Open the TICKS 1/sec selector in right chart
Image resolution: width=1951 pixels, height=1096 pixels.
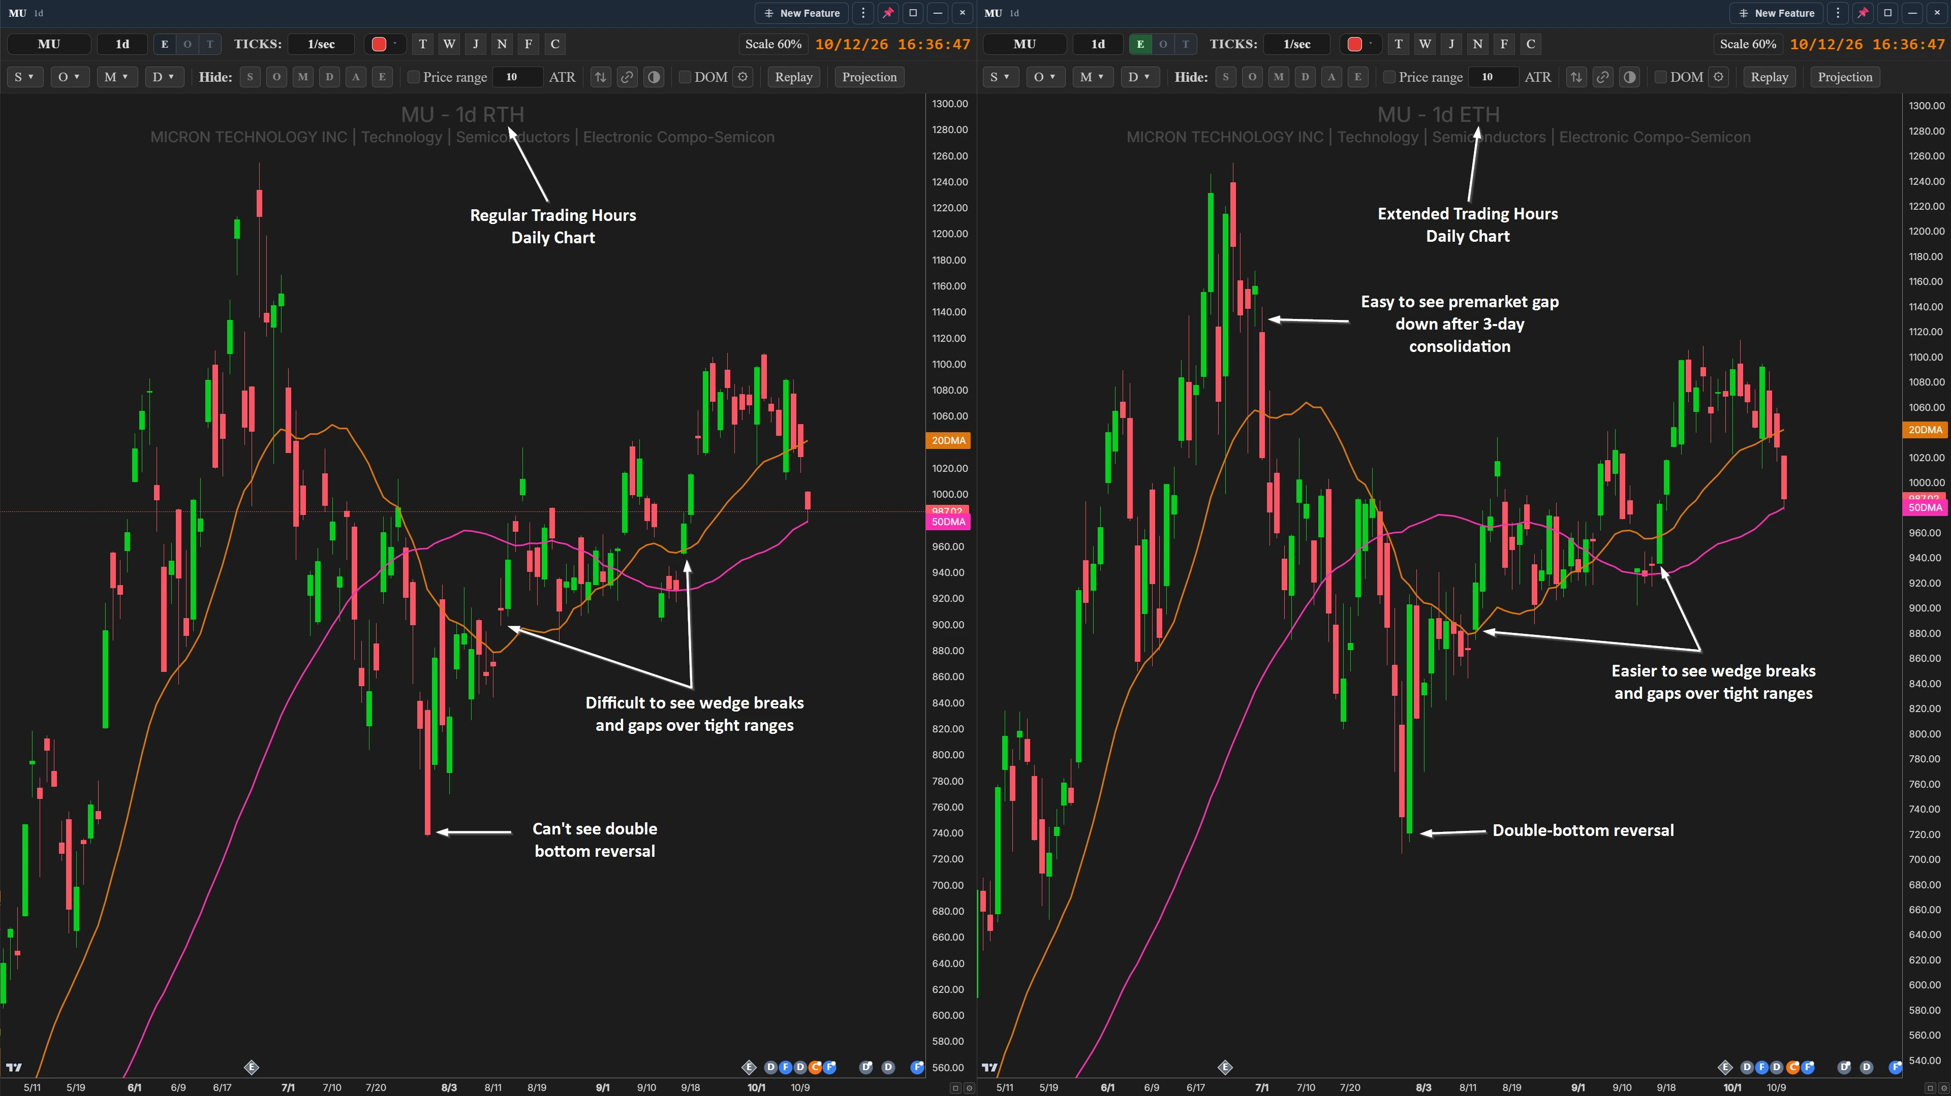(x=1296, y=44)
